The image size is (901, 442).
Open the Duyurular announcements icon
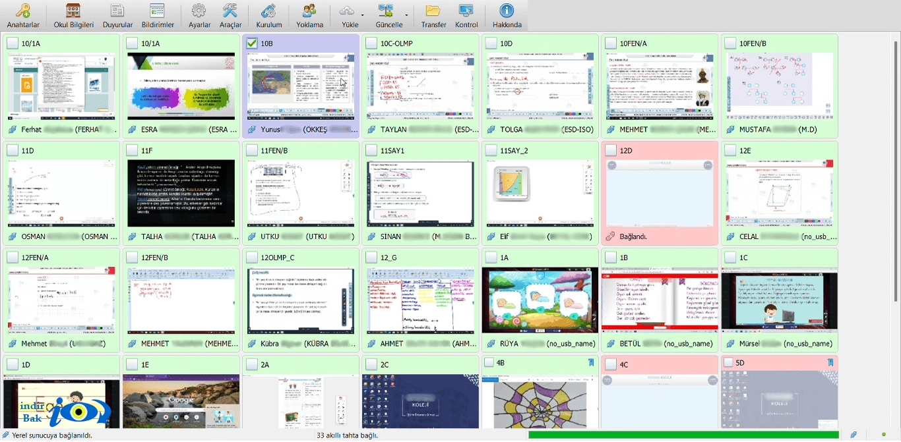click(118, 16)
